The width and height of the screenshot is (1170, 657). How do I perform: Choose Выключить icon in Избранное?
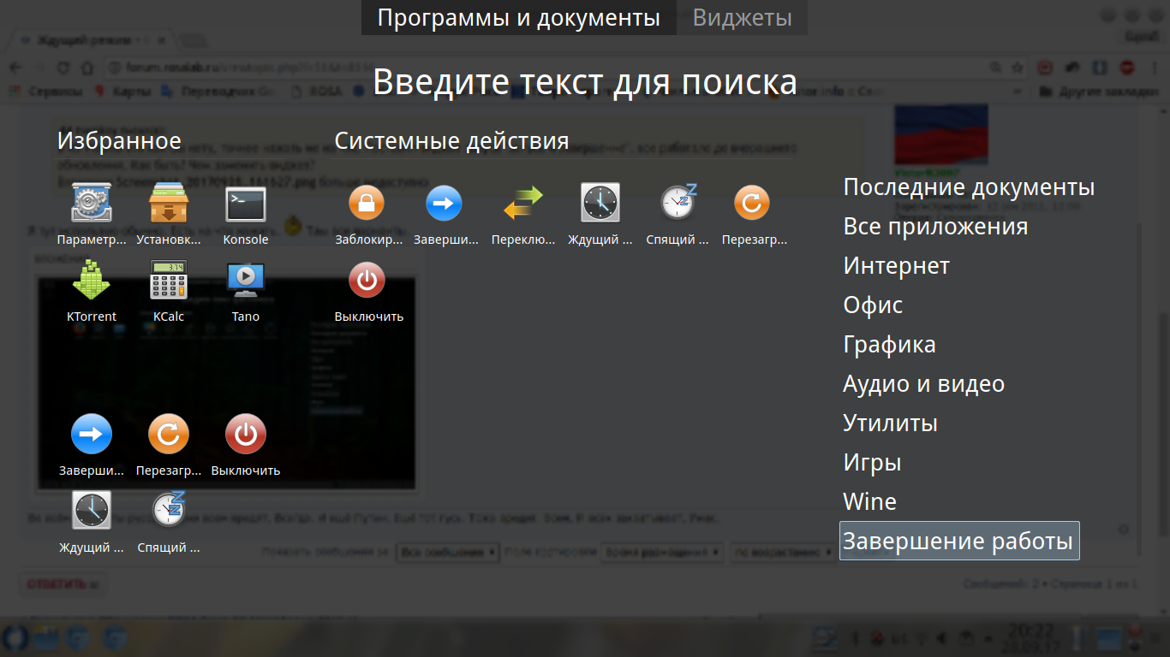click(x=246, y=435)
